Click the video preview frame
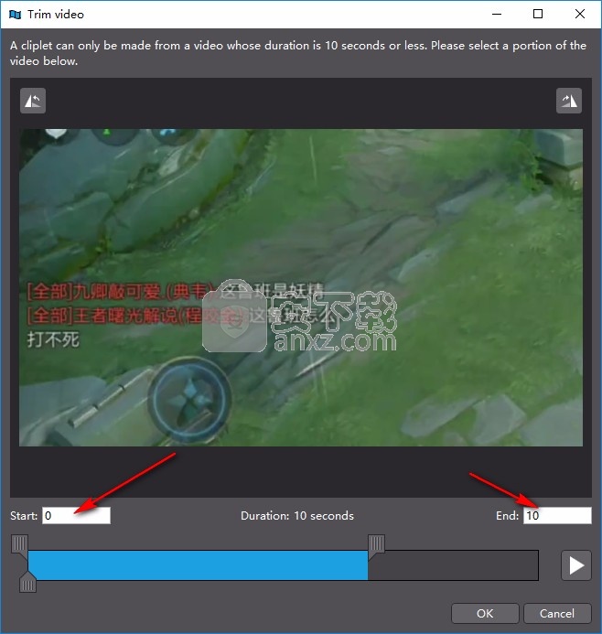 tap(301, 287)
